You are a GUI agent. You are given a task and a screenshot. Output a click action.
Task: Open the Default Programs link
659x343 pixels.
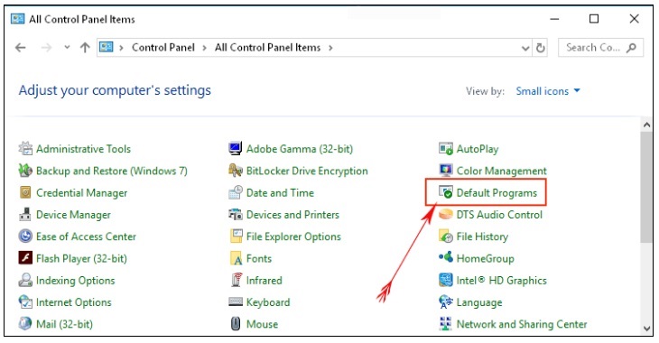click(497, 193)
